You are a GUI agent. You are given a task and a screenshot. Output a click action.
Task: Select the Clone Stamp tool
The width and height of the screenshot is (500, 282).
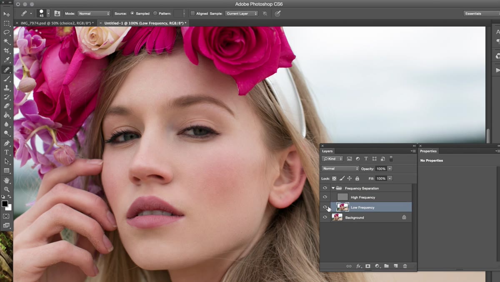[x=7, y=88]
